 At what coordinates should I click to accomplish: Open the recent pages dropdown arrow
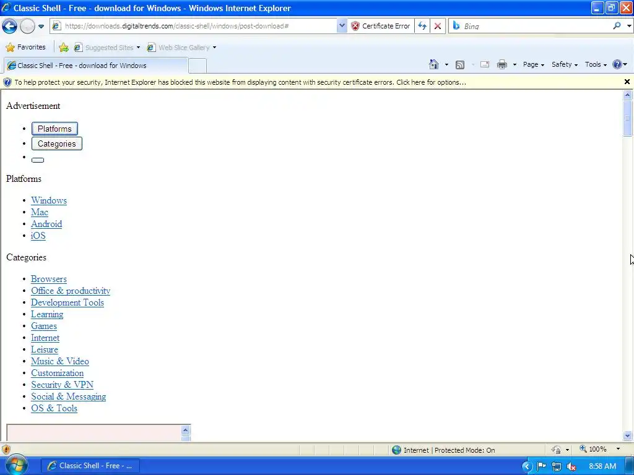41,27
